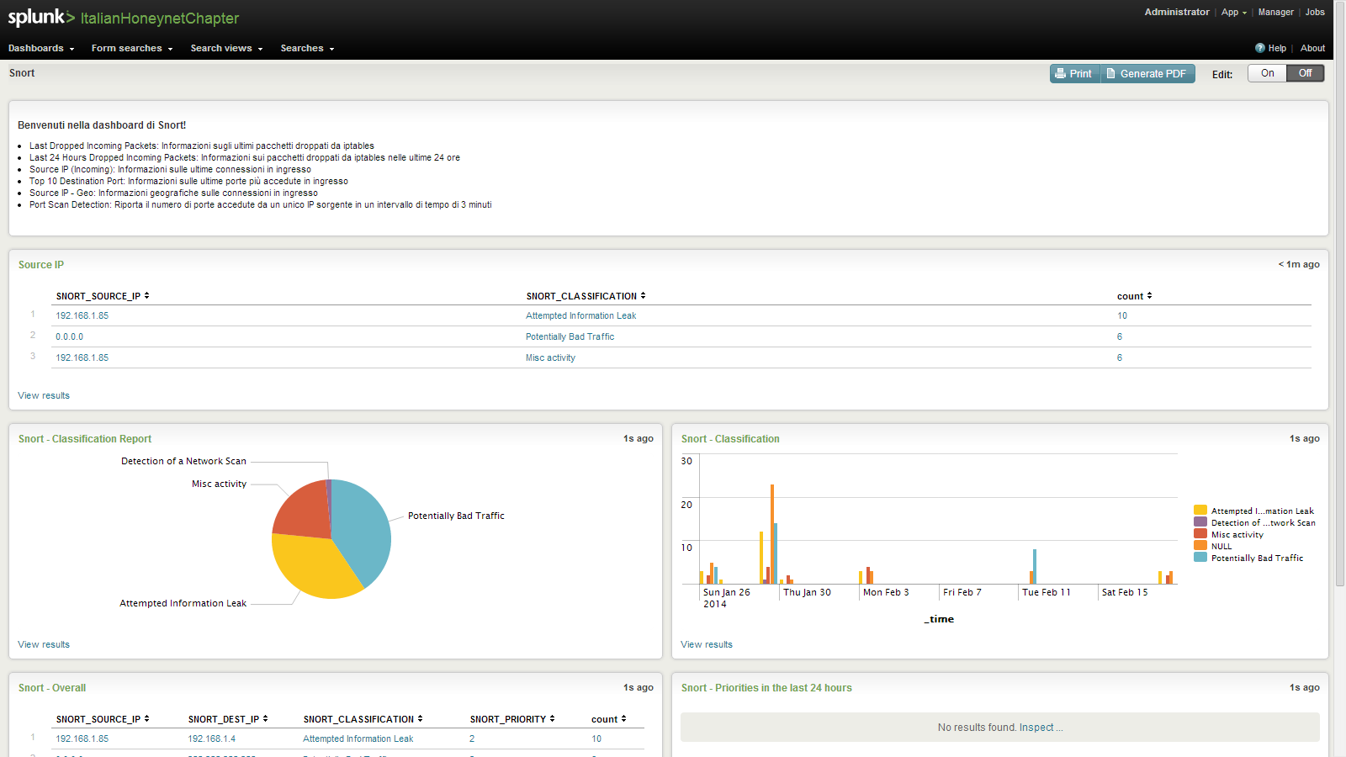The image size is (1346, 757).
Task: Open the About link
Action: coord(1312,48)
